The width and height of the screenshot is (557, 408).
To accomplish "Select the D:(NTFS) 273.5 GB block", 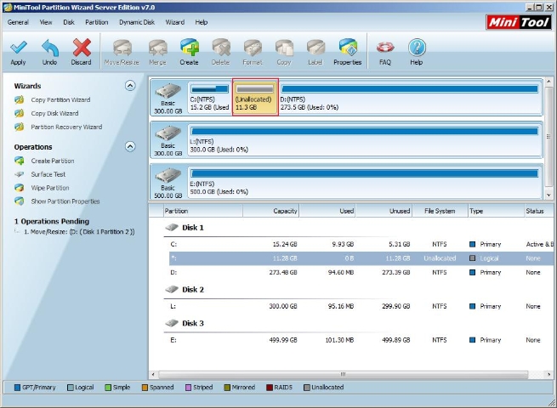I will [x=410, y=97].
